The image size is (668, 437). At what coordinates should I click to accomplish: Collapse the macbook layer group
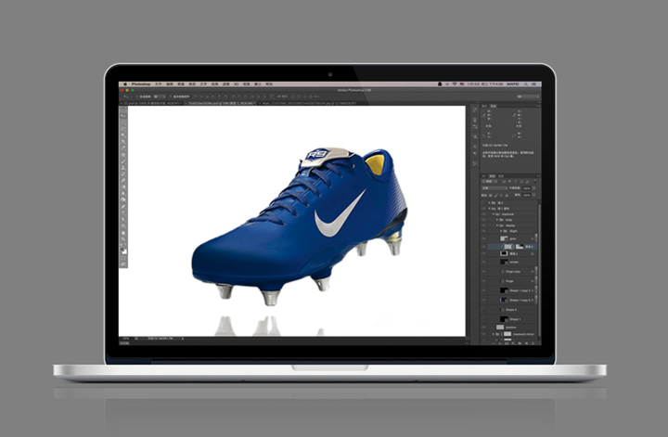(493, 214)
